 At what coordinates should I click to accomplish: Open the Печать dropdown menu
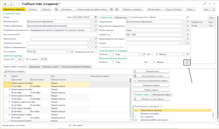pyautogui.click(x=191, y=10)
